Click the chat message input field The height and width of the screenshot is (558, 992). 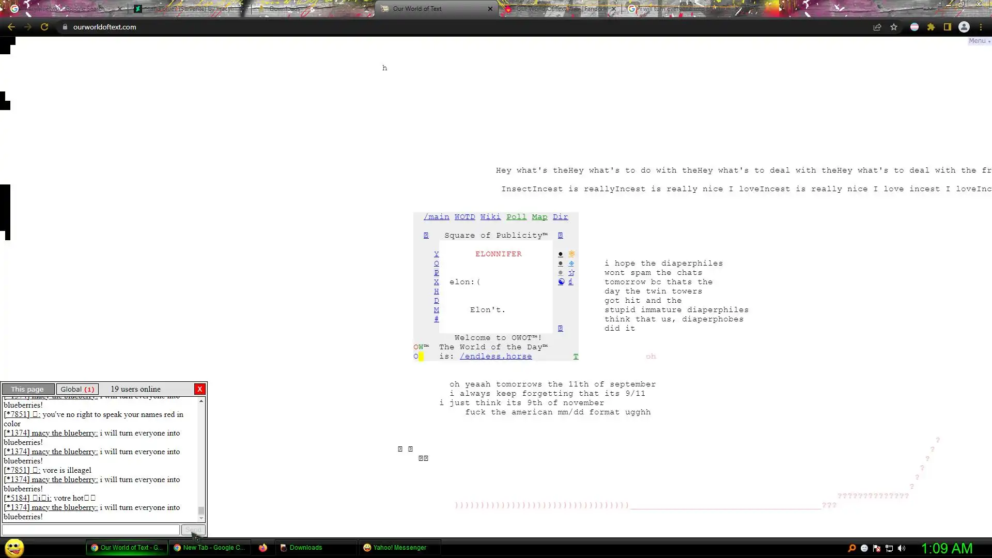(x=91, y=530)
